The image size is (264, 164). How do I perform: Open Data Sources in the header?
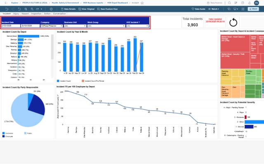tap(214, 3)
